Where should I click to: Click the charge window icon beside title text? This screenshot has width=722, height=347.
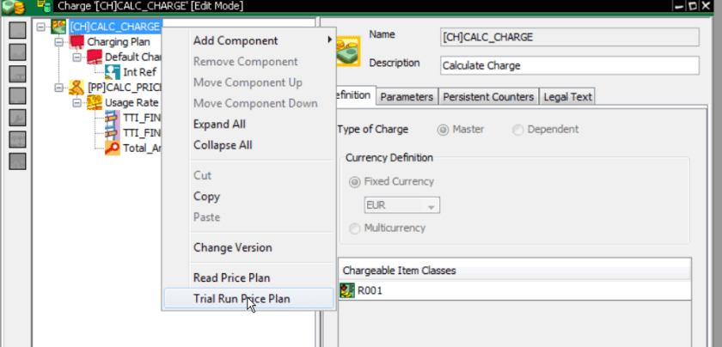[44, 6]
